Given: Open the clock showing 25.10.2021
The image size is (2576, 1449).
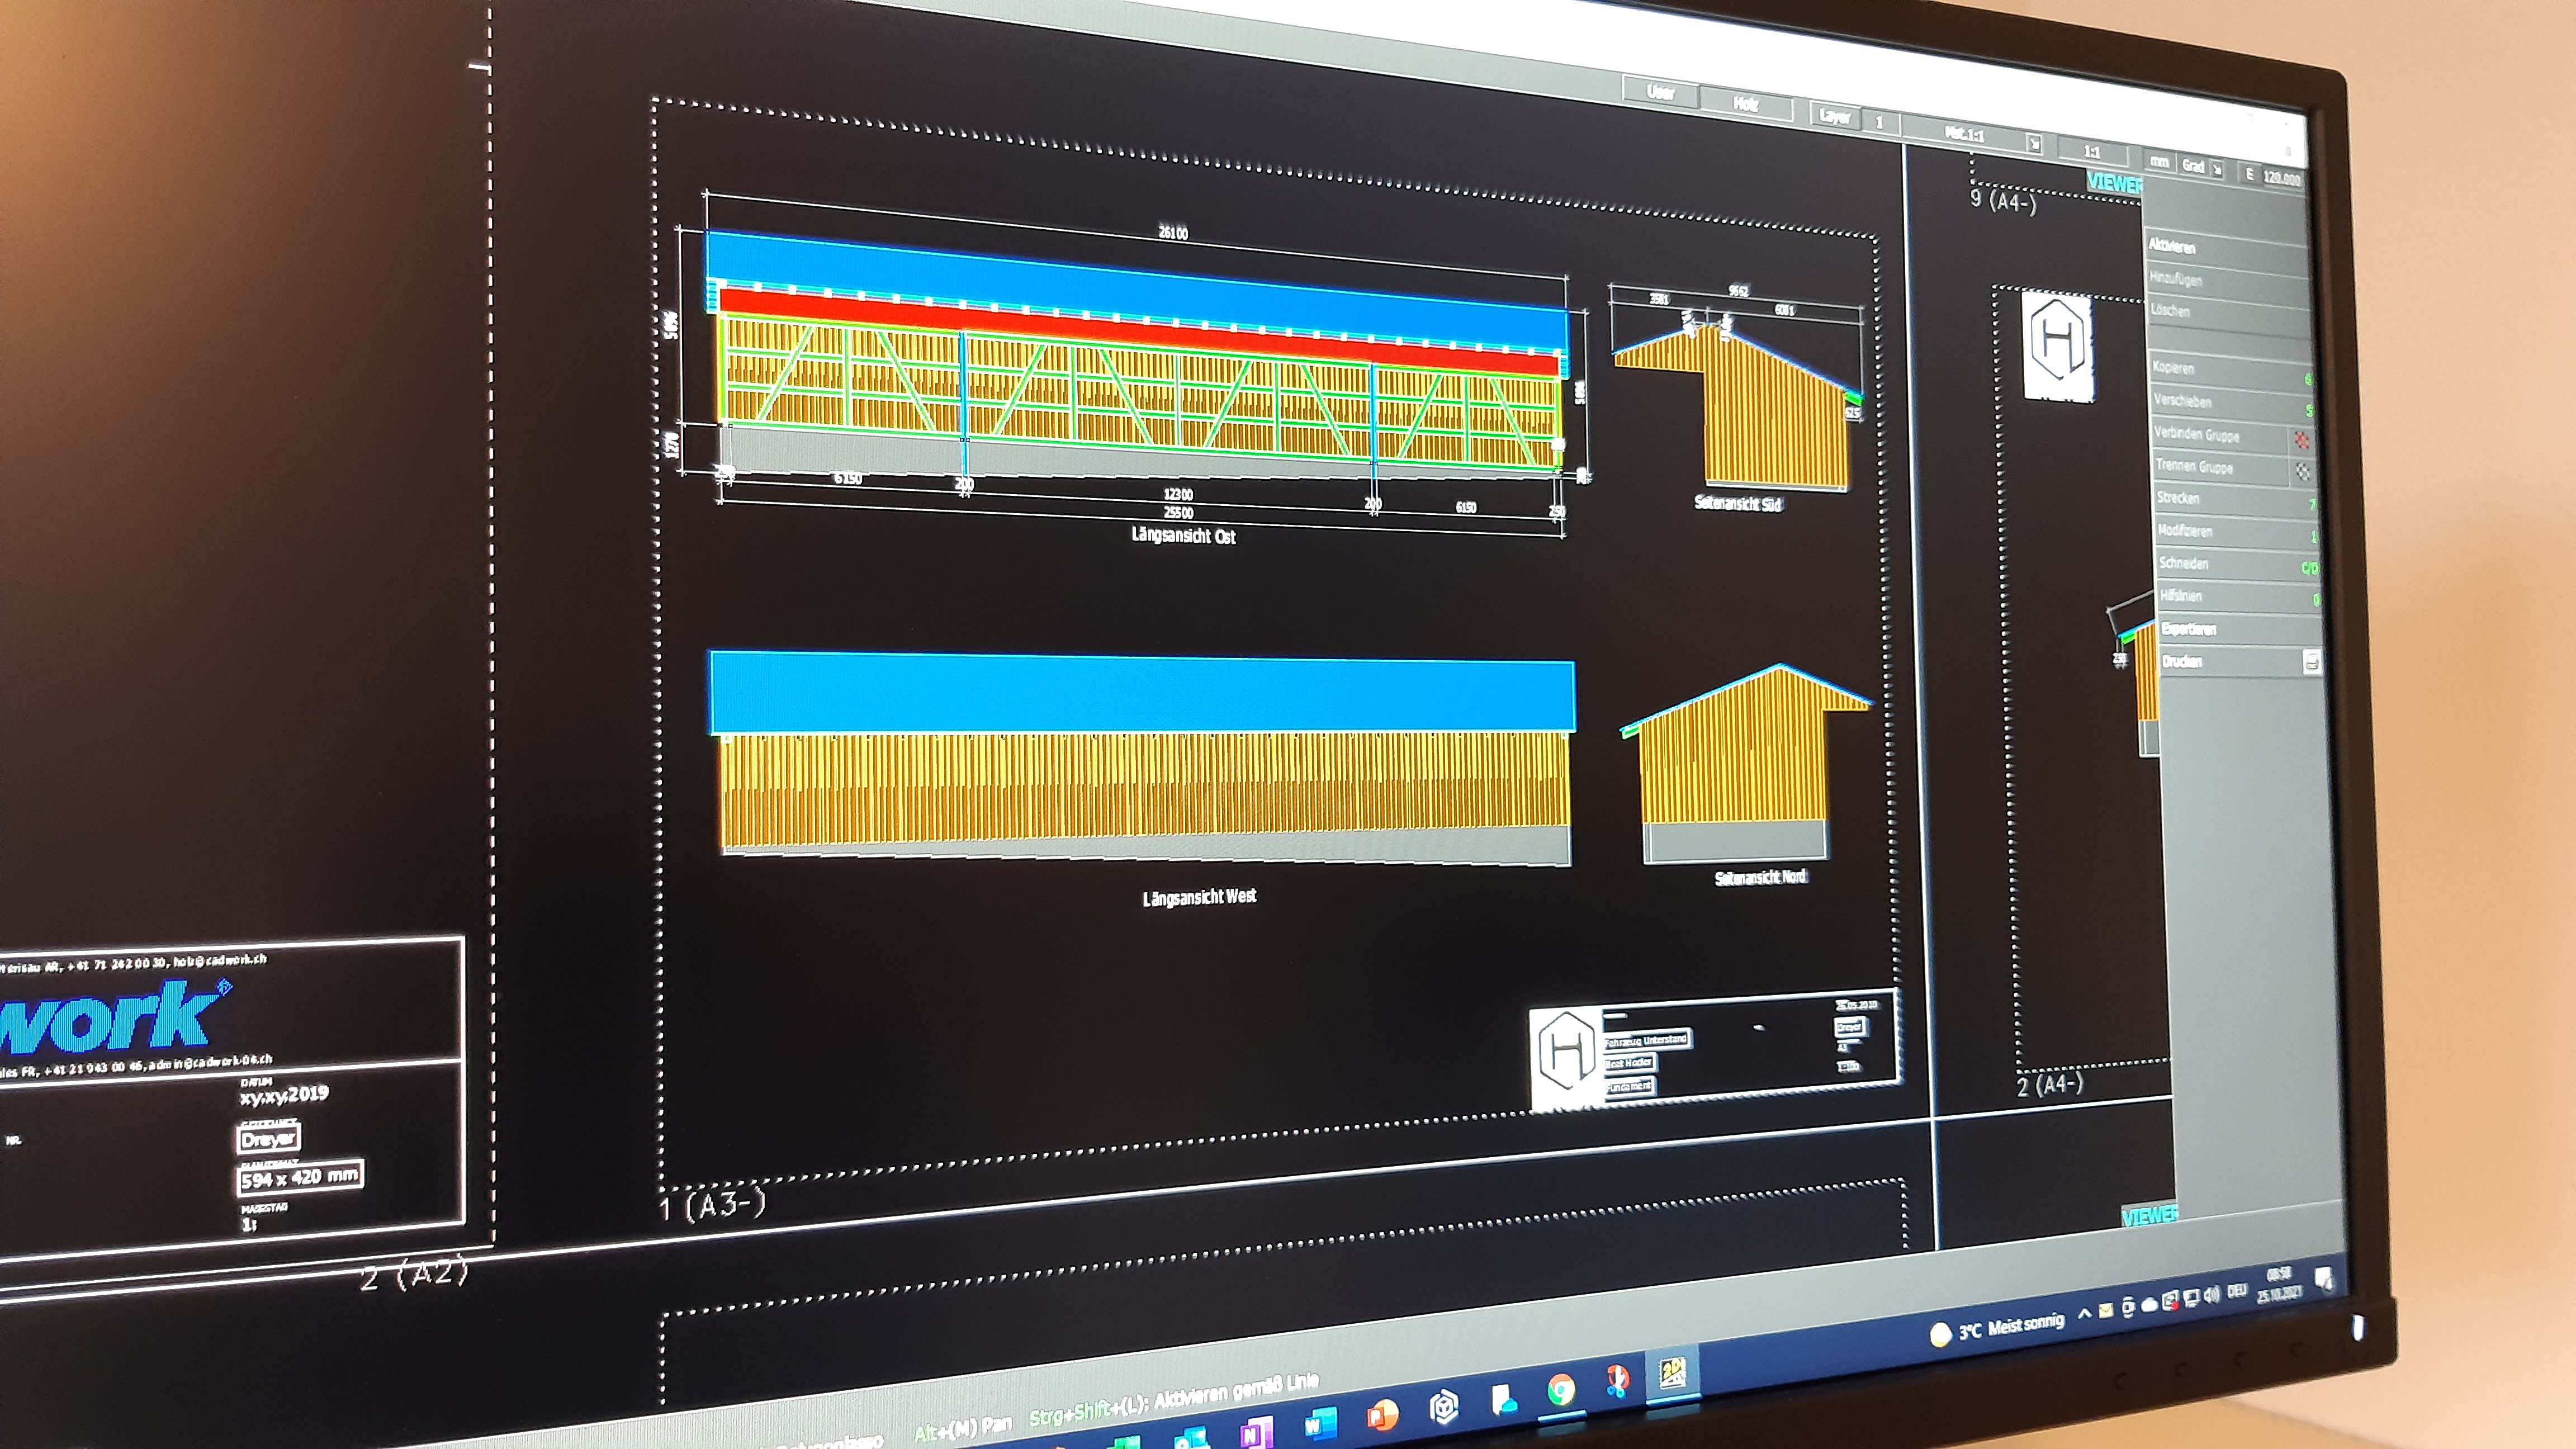Looking at the screenshot, I should [2280, 1286].
